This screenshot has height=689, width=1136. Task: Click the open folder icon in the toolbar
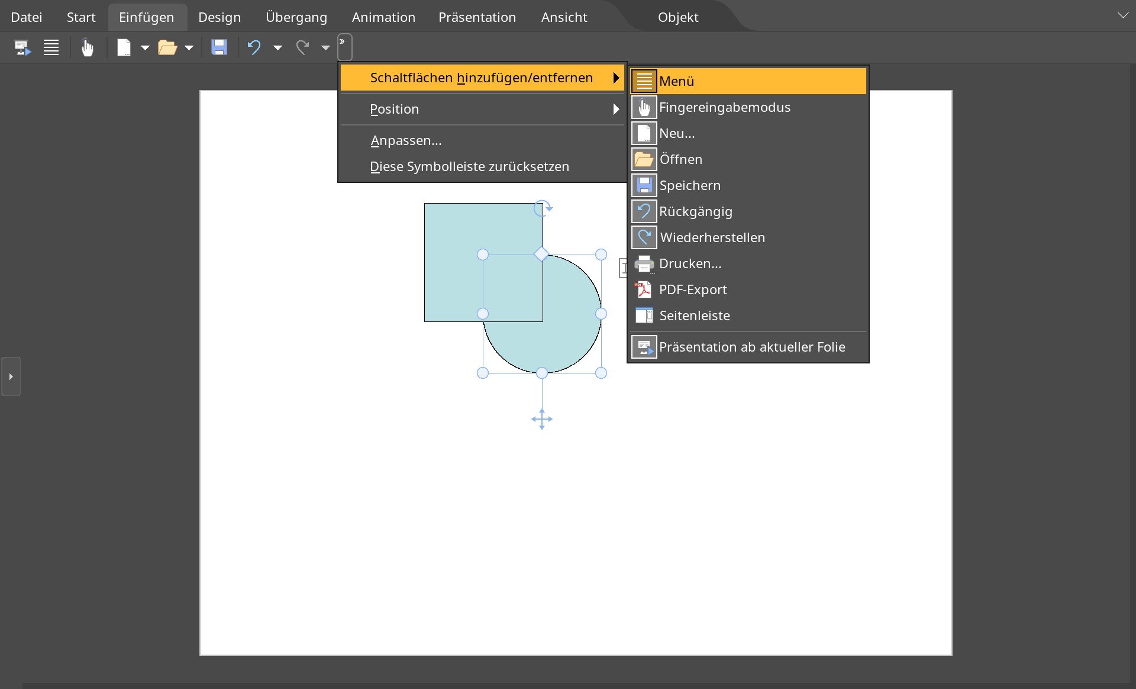[167, 47]
